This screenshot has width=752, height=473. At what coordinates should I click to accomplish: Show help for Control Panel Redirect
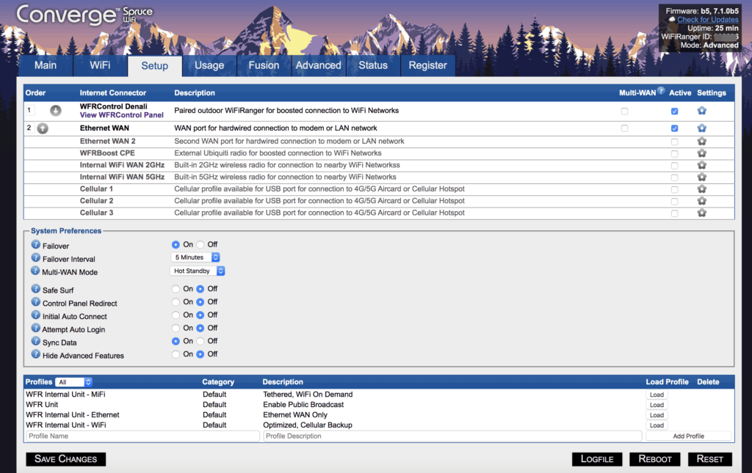pyautogui.click(x=35, y=302)
